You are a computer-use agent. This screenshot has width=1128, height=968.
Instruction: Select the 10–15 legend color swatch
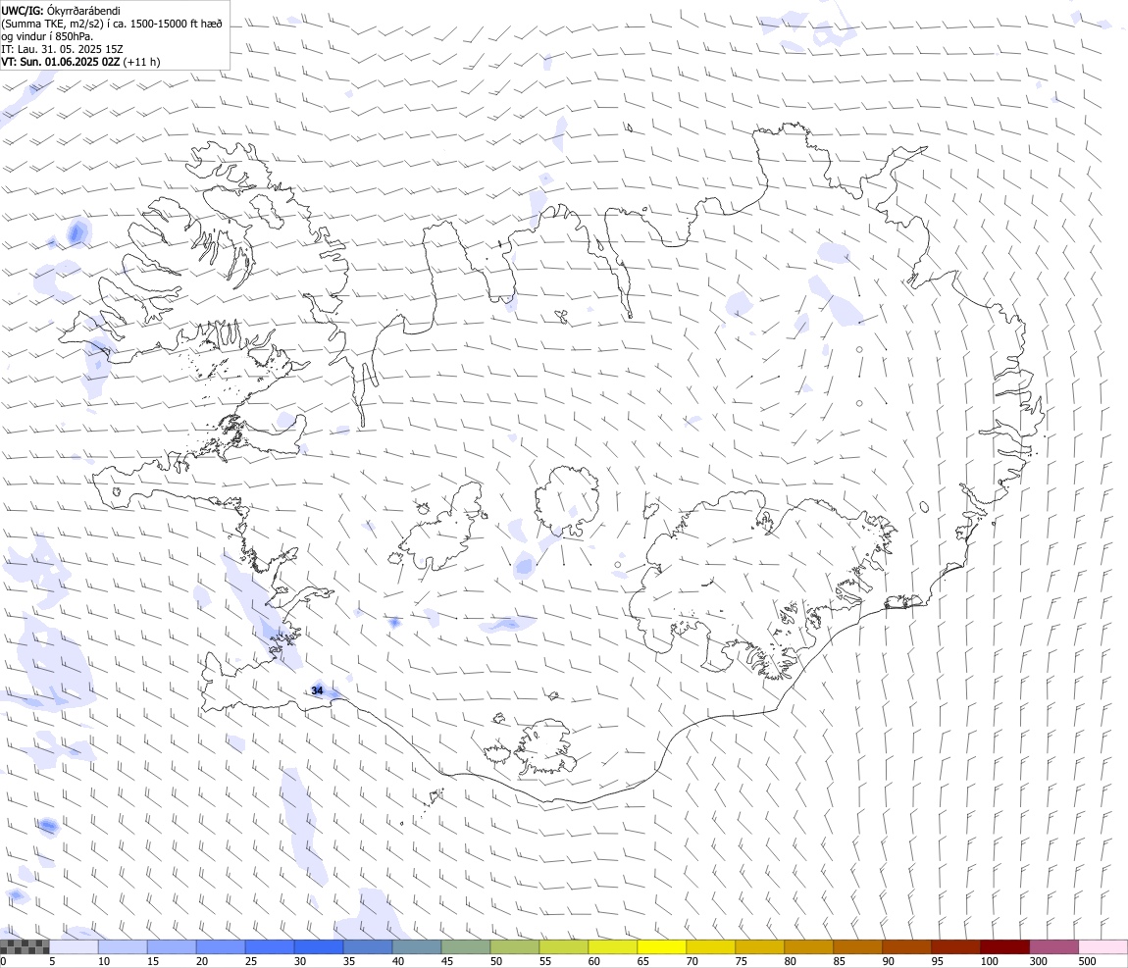click(x=123, y=947)
